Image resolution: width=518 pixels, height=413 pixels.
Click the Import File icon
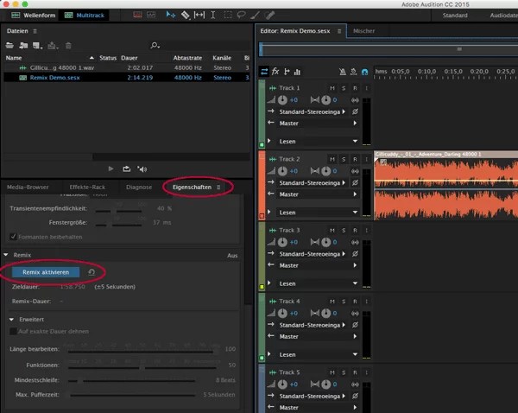(x=23, y=45)
